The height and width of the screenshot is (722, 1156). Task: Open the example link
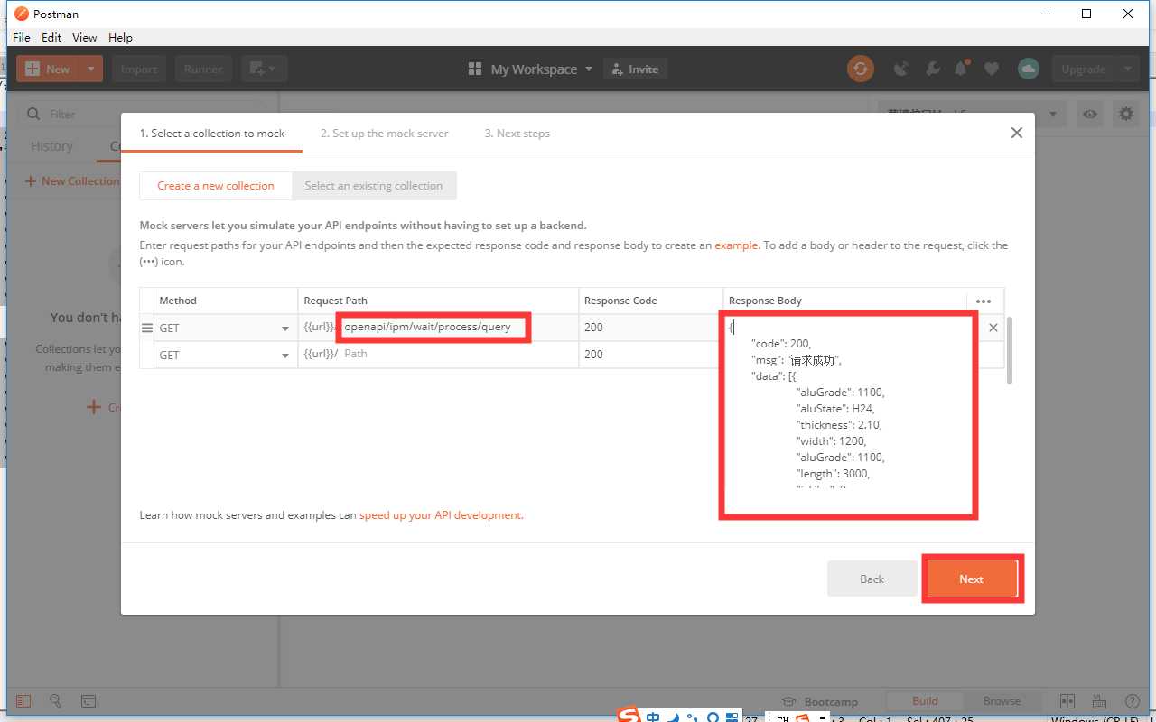(x=736, y=245)
